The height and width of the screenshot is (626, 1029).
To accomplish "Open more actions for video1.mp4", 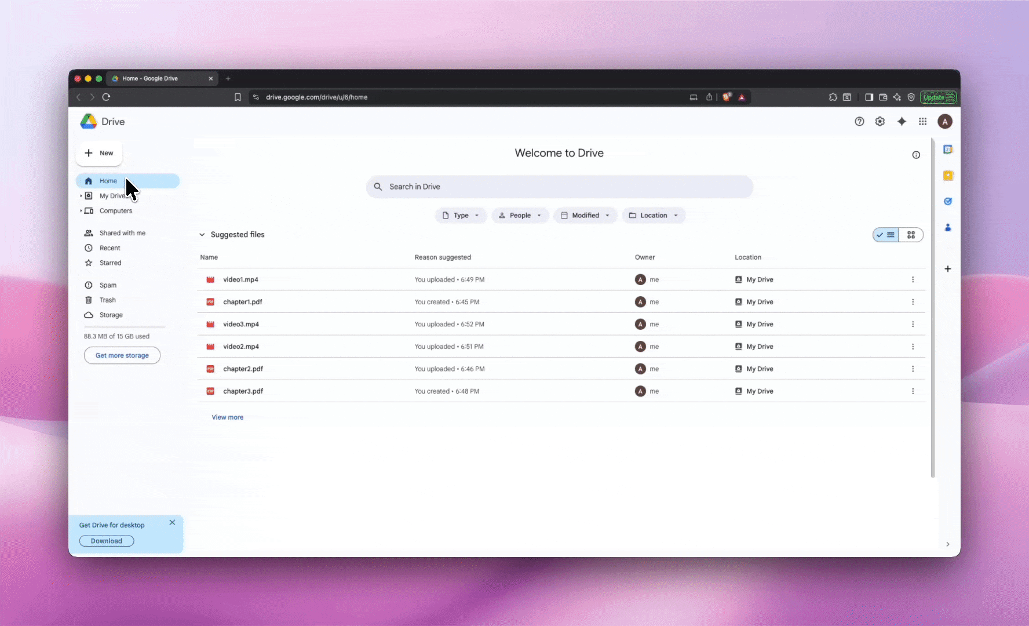I will pos(913,279).
